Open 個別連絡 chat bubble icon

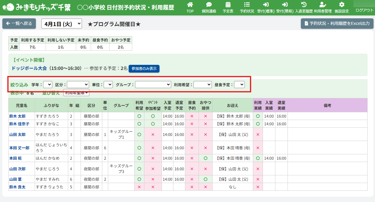click(209, 5)
